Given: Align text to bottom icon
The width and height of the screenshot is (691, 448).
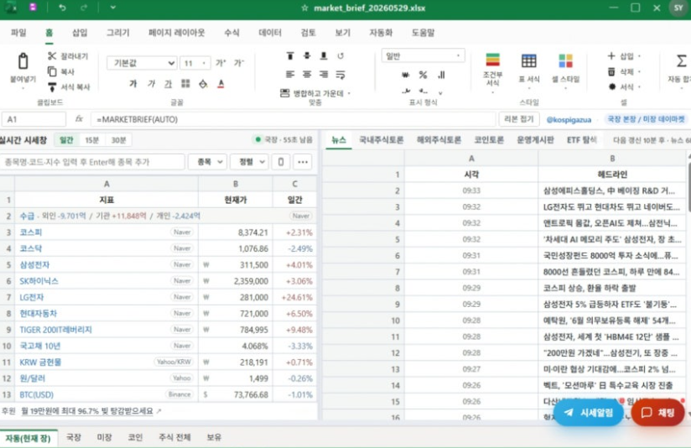Looking at the screenshot, I should pyautogui.click(x=324, y=56).
